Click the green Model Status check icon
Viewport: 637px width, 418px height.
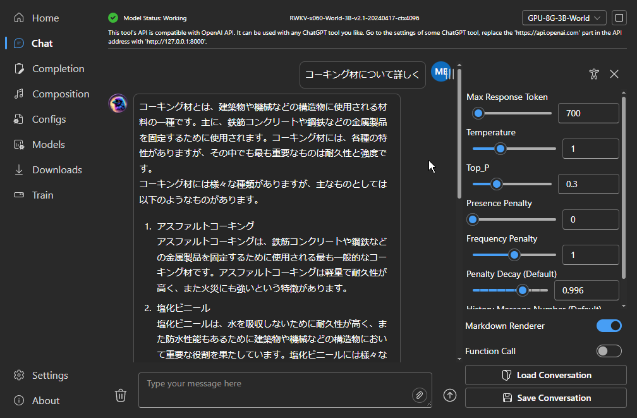click(x=113, y=18)
